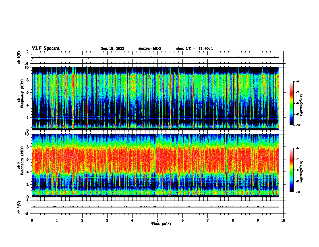The image size is (319, 247).
Task: Click the time axis tick label "1"
Action: (x=57, y=220)
